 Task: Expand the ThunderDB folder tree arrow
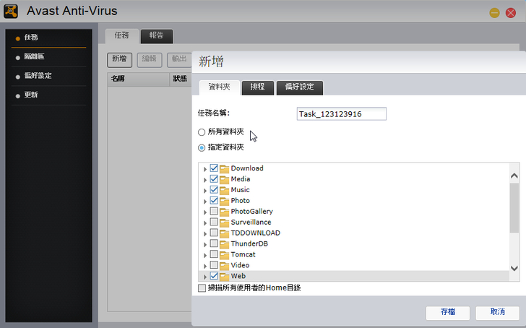tap(205, 244)
